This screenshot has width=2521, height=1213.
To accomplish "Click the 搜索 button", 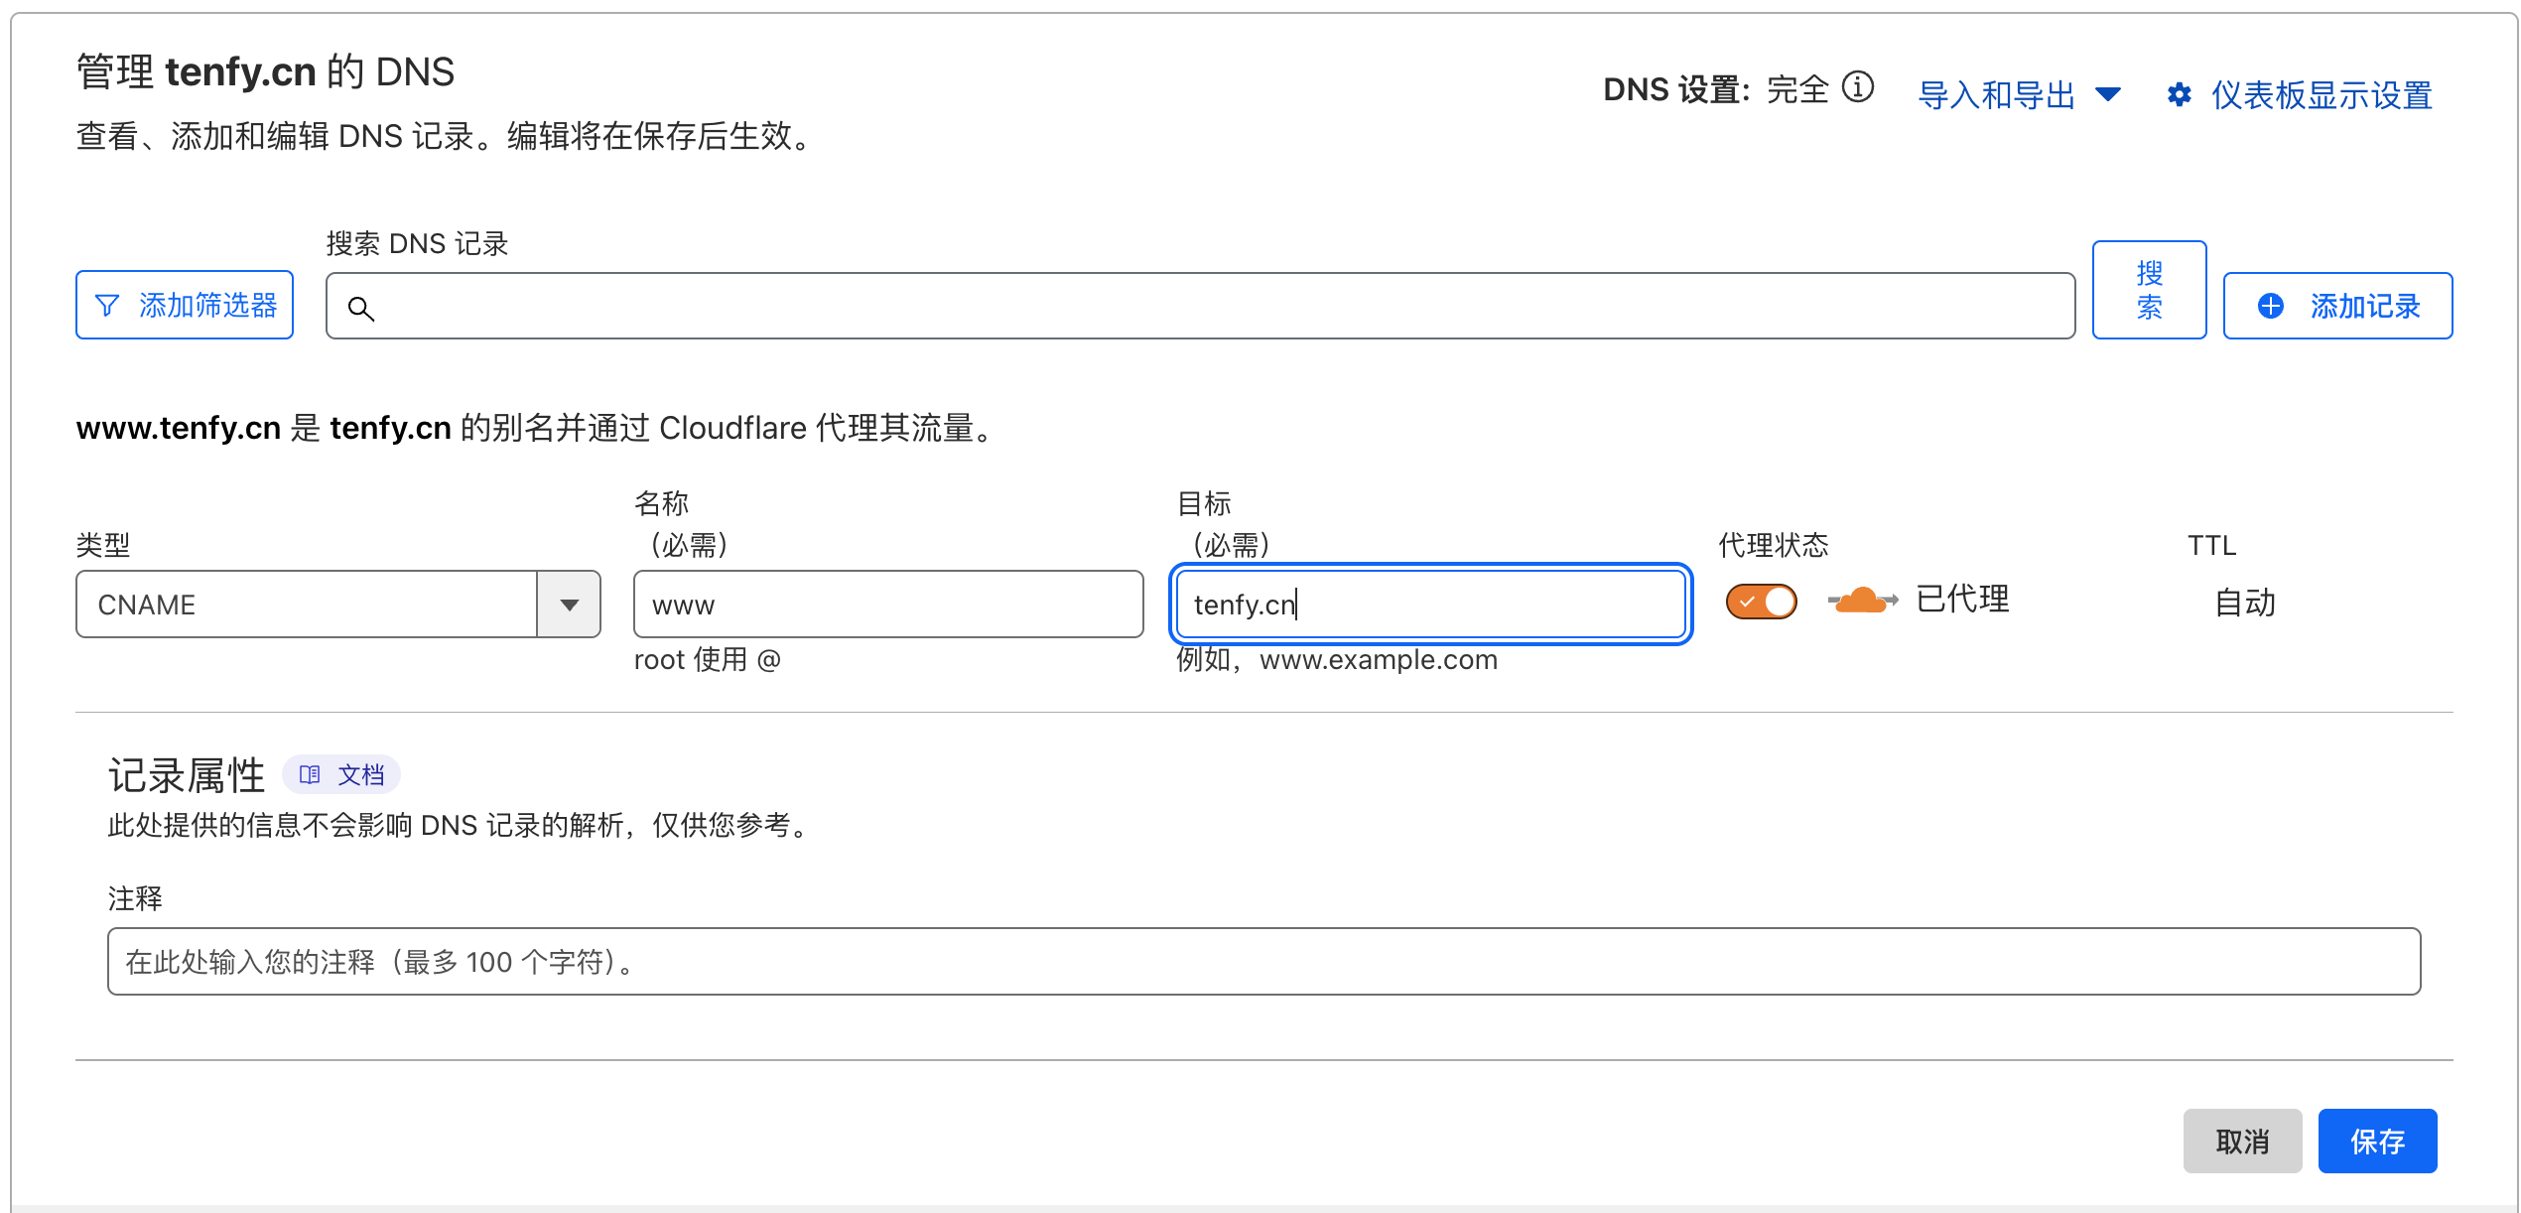I will click(2149, 290).
